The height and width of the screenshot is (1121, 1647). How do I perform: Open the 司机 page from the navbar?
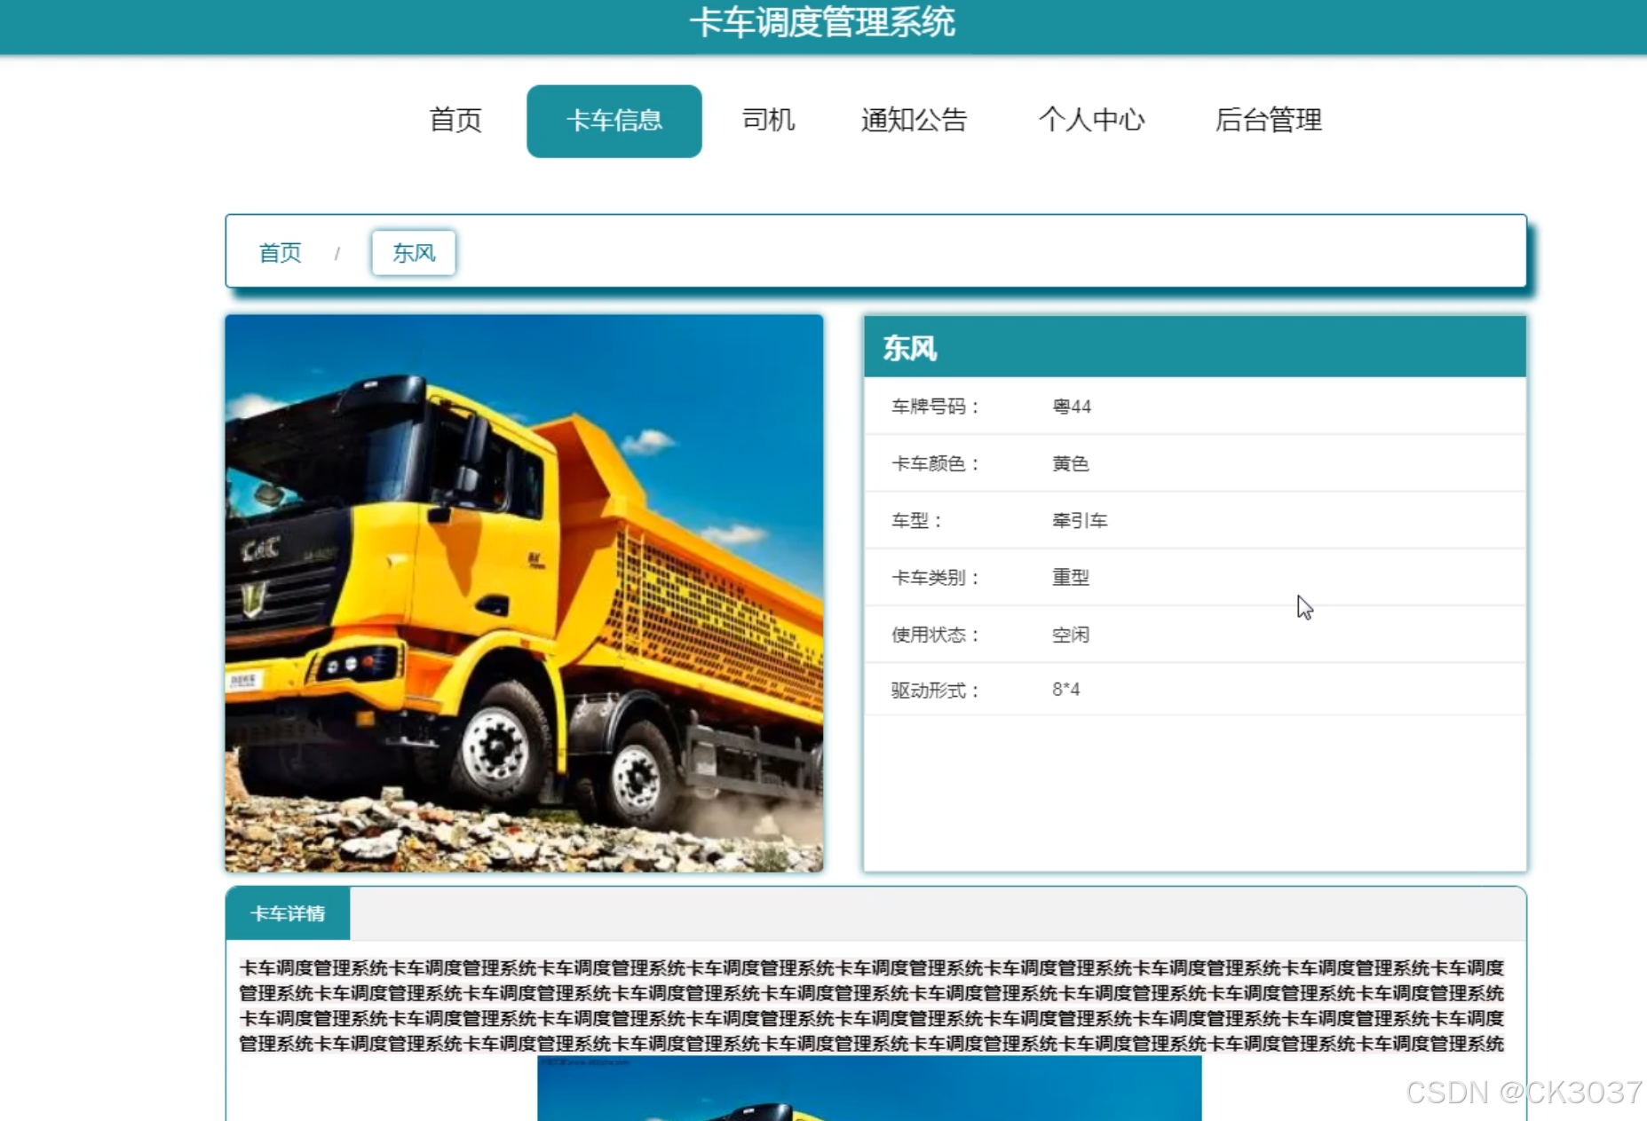[768, 121]
